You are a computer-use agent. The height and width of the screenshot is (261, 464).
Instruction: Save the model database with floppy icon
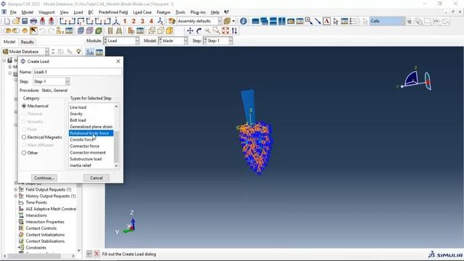pos(25,21)
